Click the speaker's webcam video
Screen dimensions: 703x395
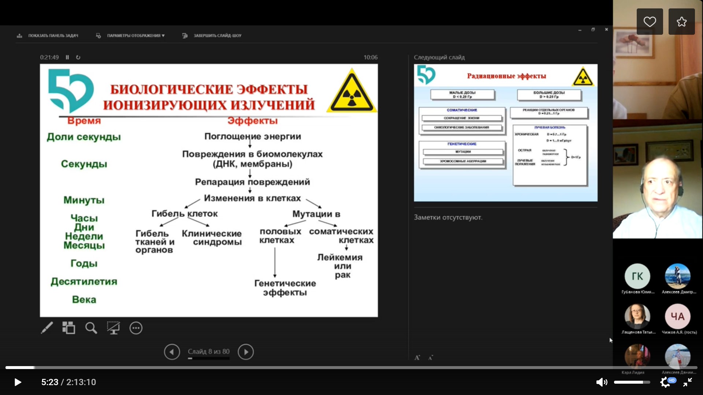click(x=658, y=182)
